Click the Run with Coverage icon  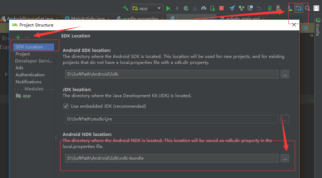(x=195, y=8)
